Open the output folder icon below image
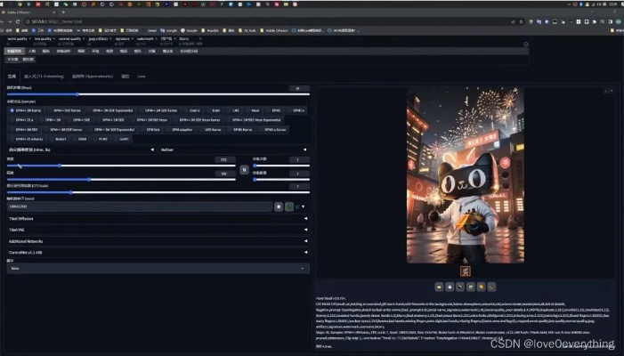This screenshot has width=624, height=356. coord(439,287)
